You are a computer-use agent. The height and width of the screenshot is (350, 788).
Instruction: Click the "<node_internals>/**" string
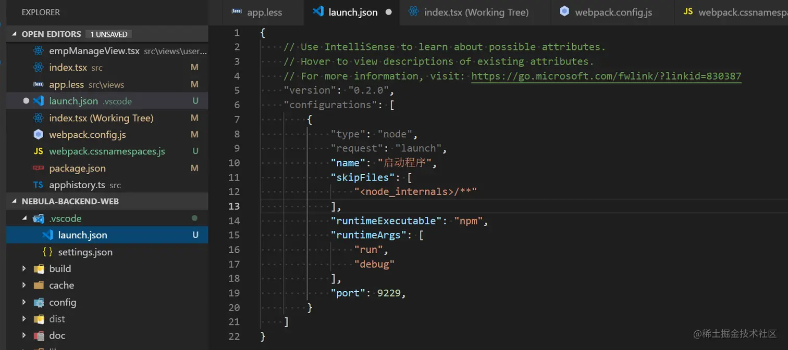[415, 192]
